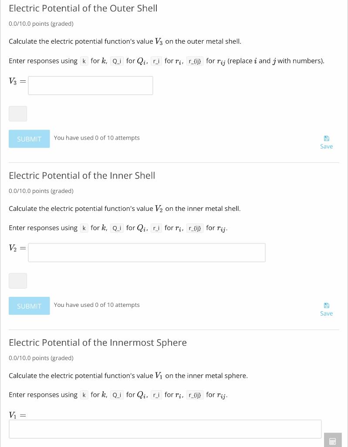This screenshot has height=447, width=348.
Task: Click the r_{ij} code label in the innermost sphere instructions
Action: click(x=195, y=395)
